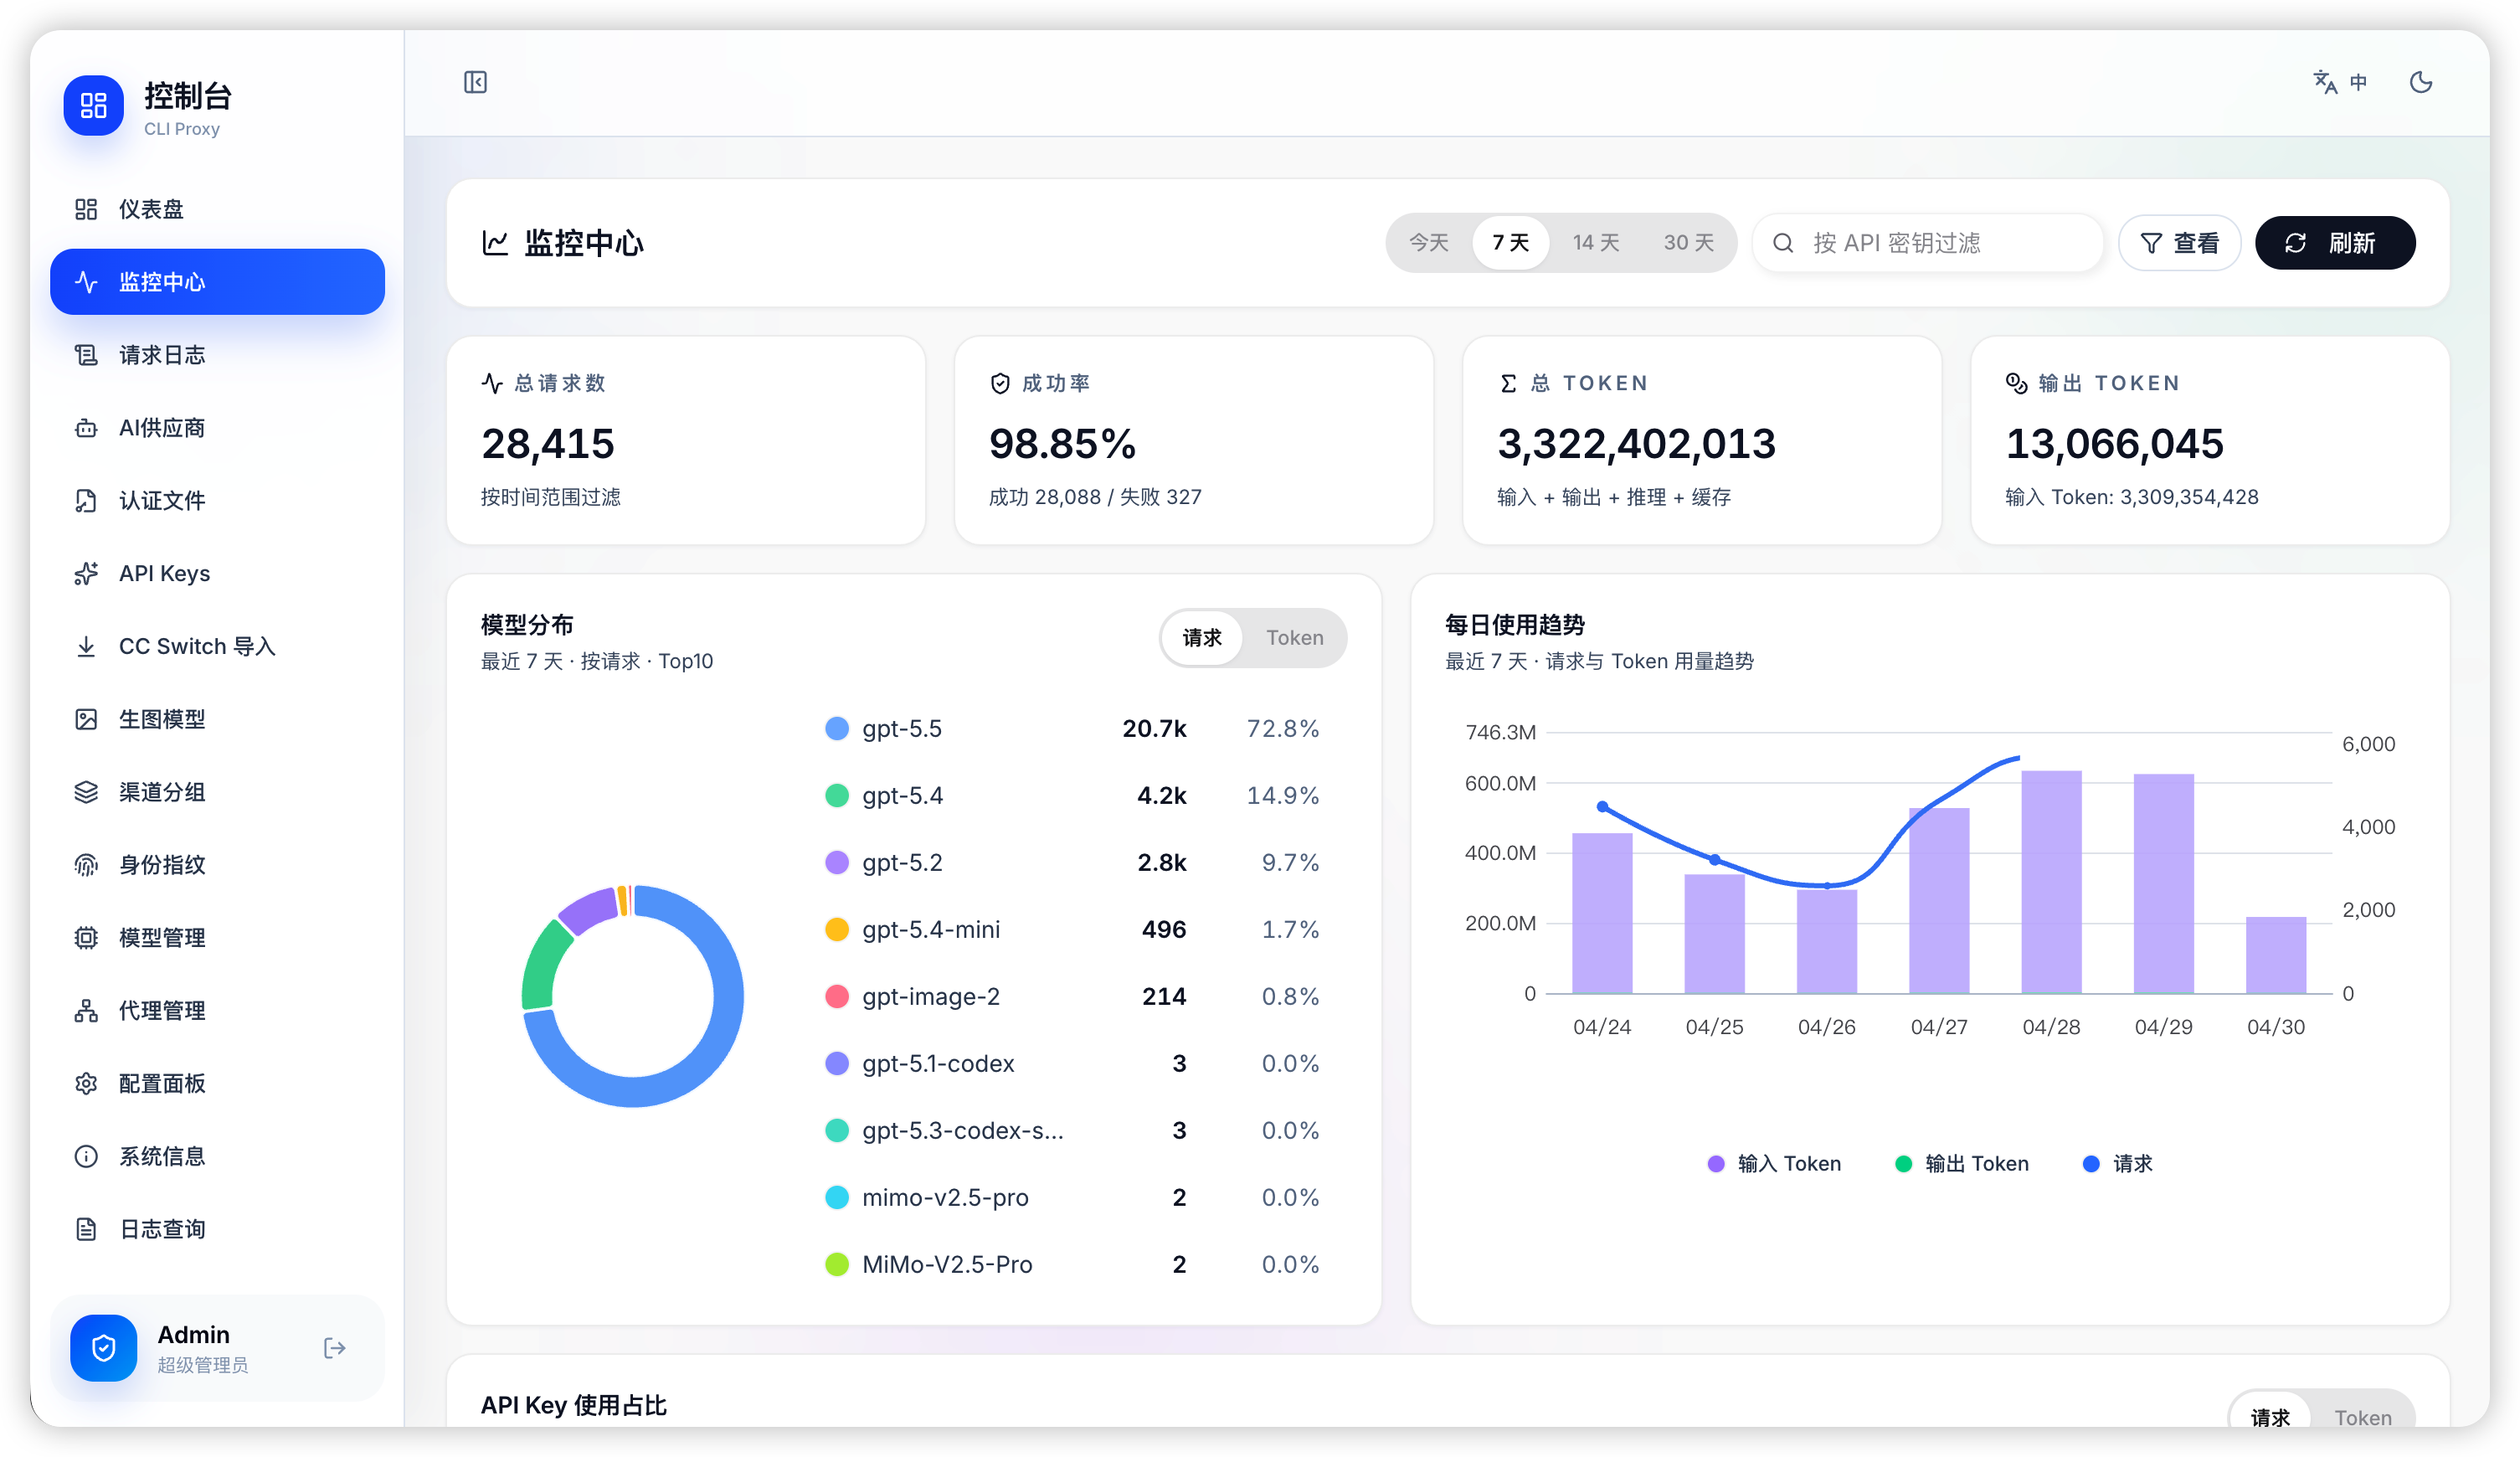2520x1457 pixels.
Task: Click the 控制台 logo icon
Action: (93, 105)
